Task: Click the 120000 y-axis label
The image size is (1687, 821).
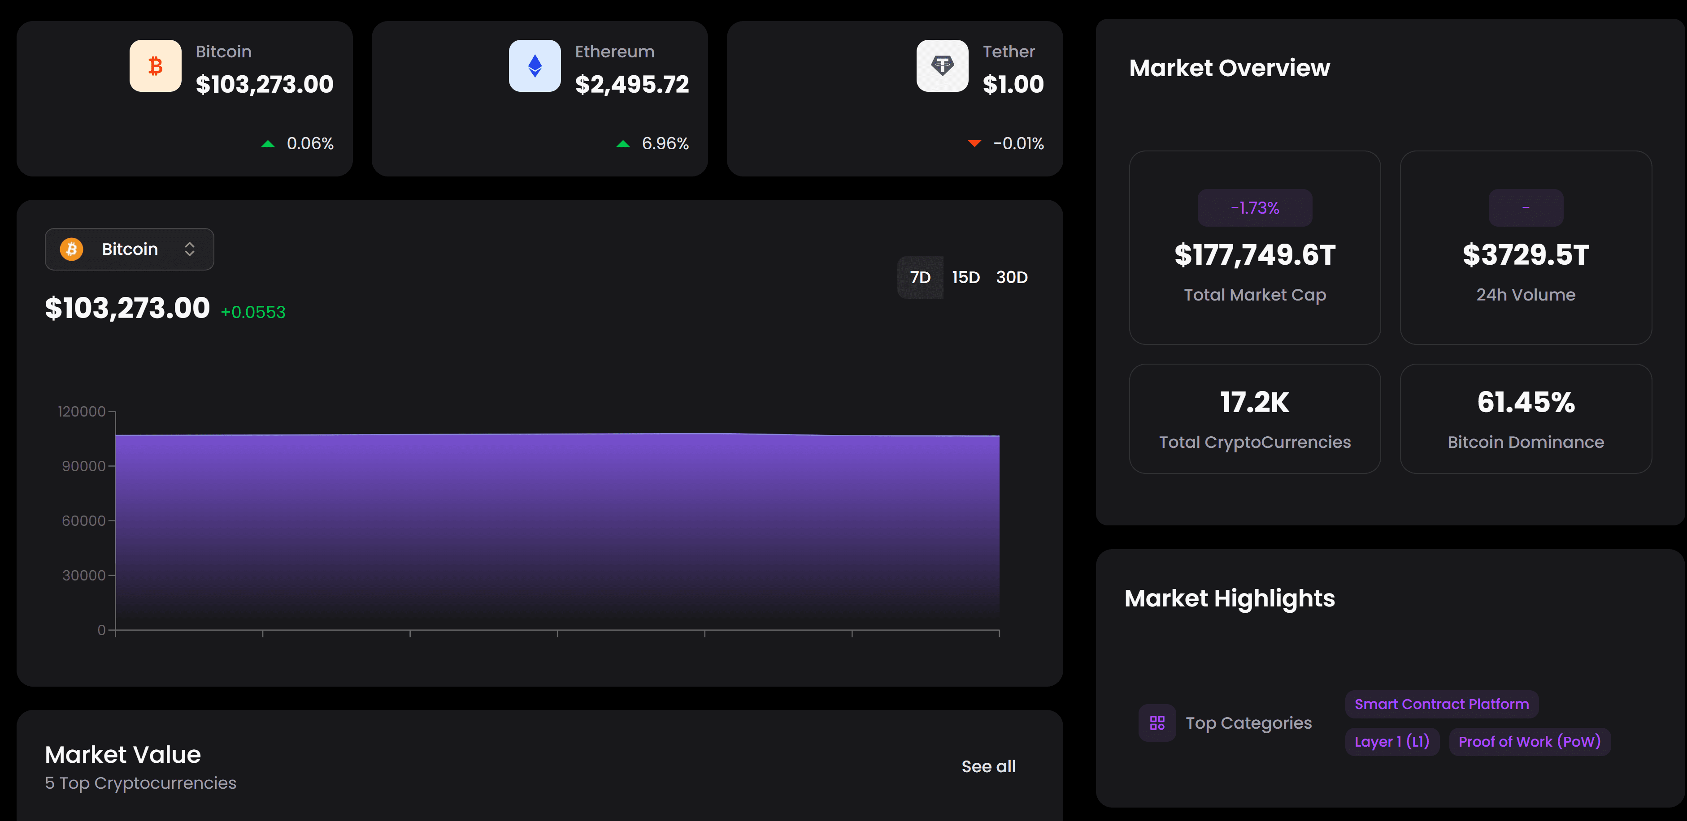Action: 81,412
